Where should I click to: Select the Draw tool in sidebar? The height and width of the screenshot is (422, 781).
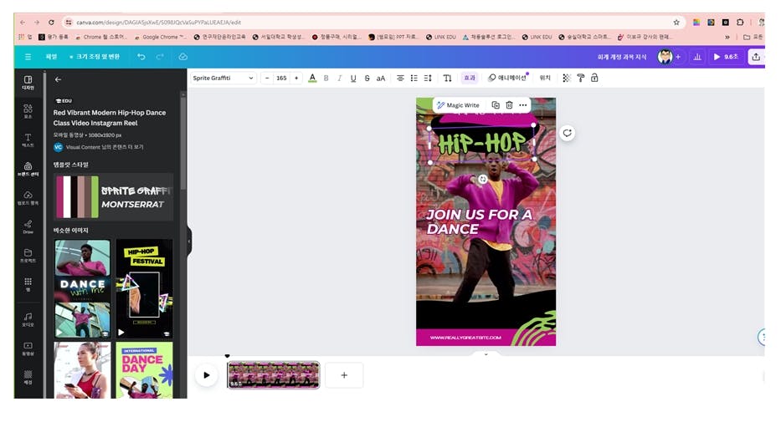pyautogui.click(x=28, y=226)
